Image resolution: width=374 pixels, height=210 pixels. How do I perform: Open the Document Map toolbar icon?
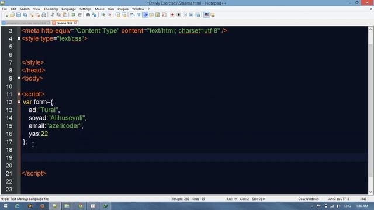coord(158,15)
